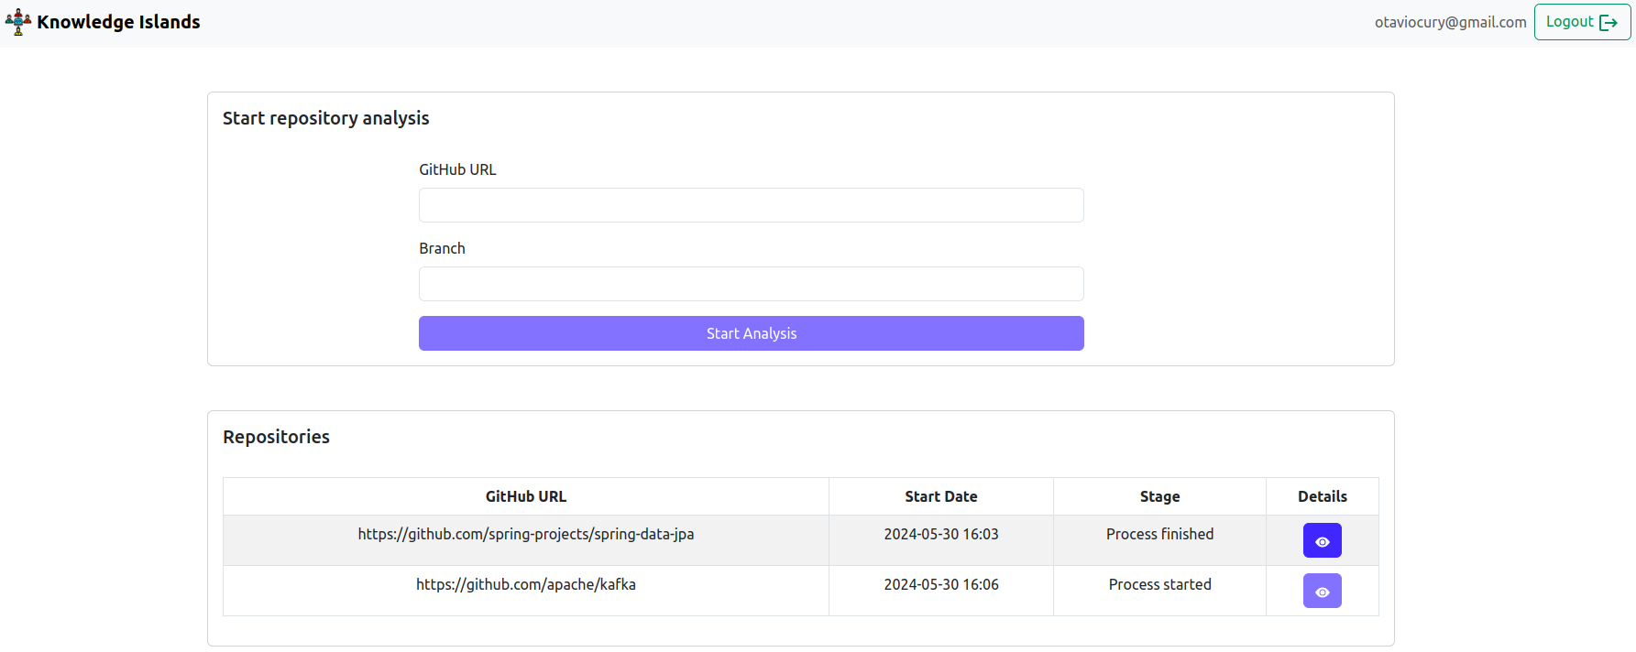Select the Start Date column header
Image resolution: width=1636 pixels, height=652 pixels.
tap(940, 496)
